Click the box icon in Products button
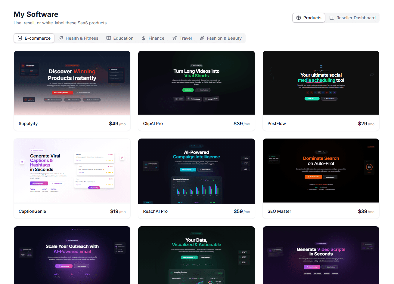The height and width of the screenshot is (284, 394). pos(299,18)
